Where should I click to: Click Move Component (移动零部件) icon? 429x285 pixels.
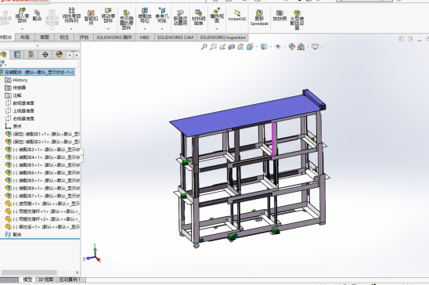(108, 11)
